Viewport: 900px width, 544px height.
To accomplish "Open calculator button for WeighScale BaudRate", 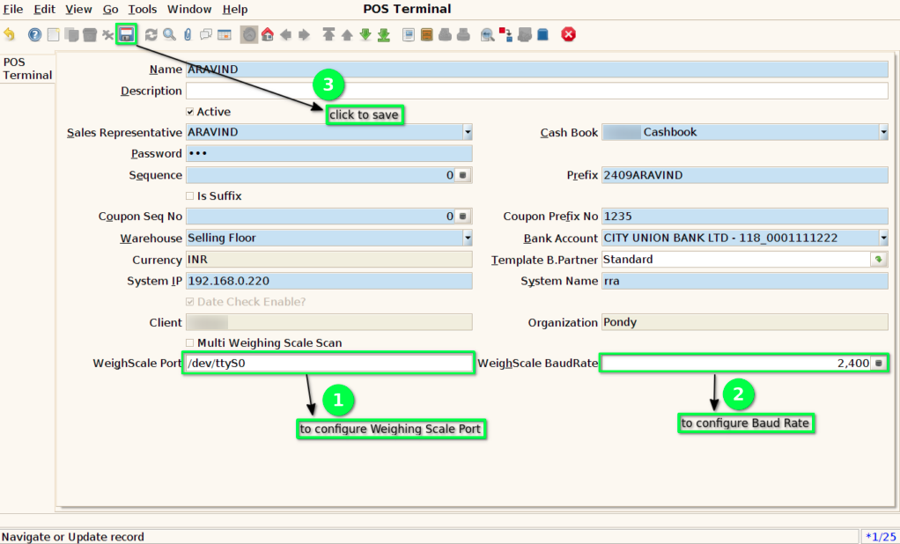I will [879, 364].
